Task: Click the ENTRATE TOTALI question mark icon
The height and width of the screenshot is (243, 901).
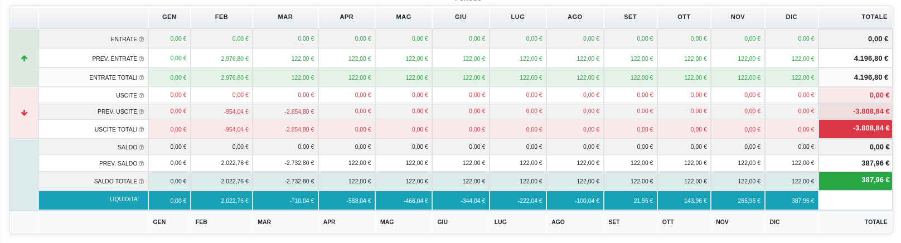Action: point(142,78)
